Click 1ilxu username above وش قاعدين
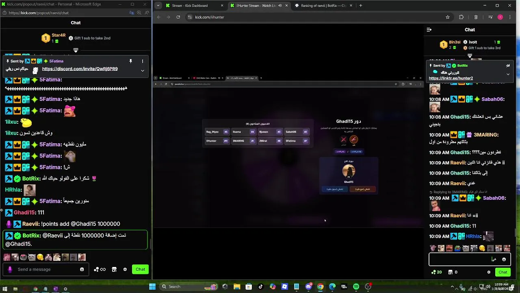Screen dimensions: 520x293 [x=11, y=133]
